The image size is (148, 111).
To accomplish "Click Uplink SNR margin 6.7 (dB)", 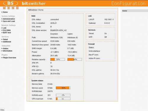I will pyautogui.click(x=71, y=48).
